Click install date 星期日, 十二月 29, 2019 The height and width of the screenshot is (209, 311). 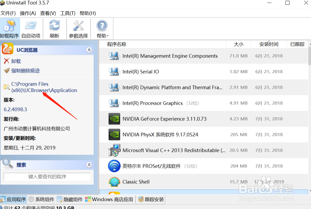(30, 148)
